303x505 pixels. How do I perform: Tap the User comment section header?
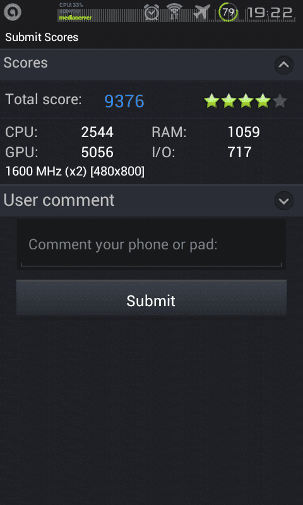point(151,200)
